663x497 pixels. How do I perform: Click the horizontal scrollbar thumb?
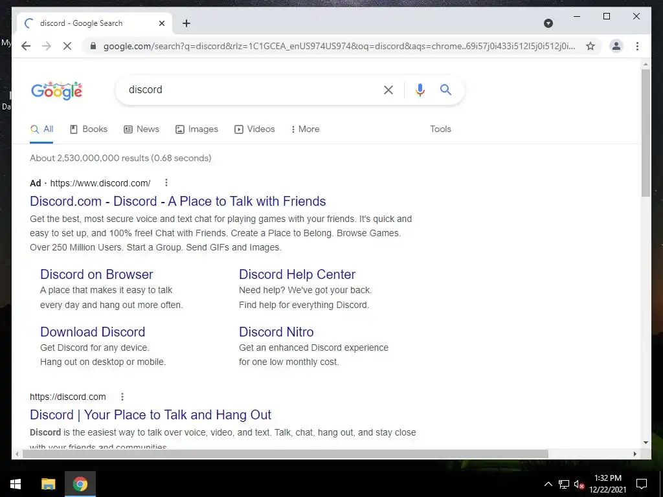286,454
